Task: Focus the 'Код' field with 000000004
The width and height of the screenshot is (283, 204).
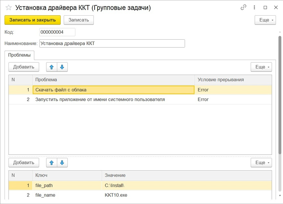Action: pos(57,32)
